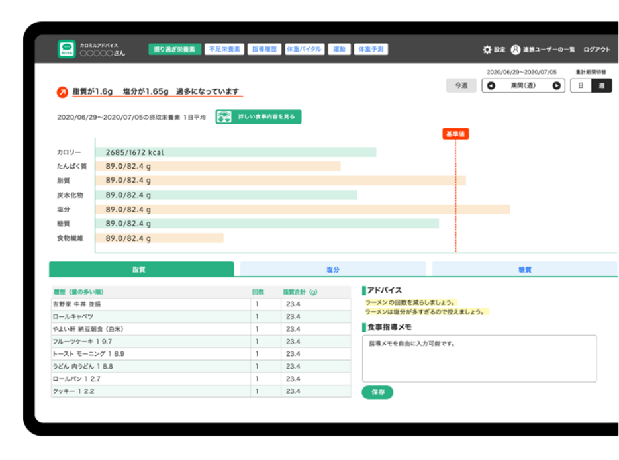Open the 不足栄養素 tab
Image resolution: width=619 pixels, height=460 pixels.
pyautogui.click(x=224, y=50)
